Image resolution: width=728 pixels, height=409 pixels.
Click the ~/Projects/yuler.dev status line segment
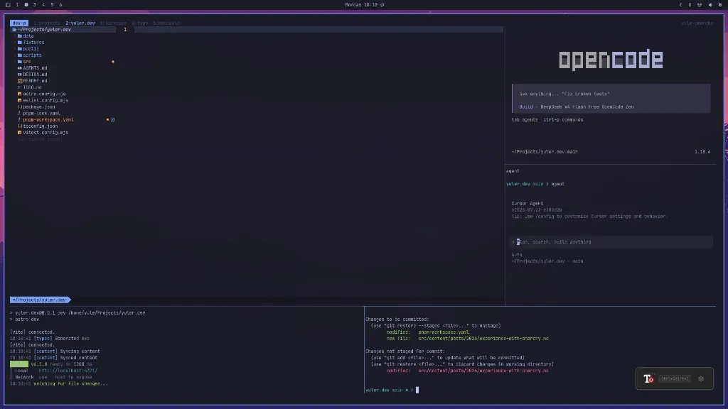39,300
